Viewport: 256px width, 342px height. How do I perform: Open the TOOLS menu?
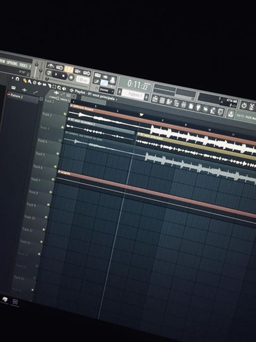click(x=23, y=65)
